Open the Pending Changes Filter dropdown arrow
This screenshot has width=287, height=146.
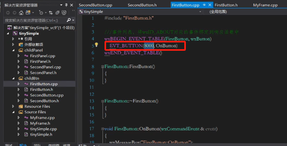pyautogui.click(x=46, y=13)
